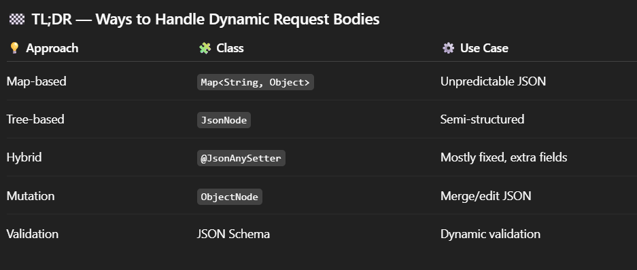Click the puzzle piece icon by Class
This screenshot has width=637, height=270.
(205, 48)
